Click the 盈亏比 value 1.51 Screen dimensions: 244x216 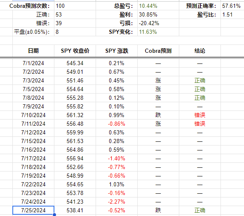(232, 14)
